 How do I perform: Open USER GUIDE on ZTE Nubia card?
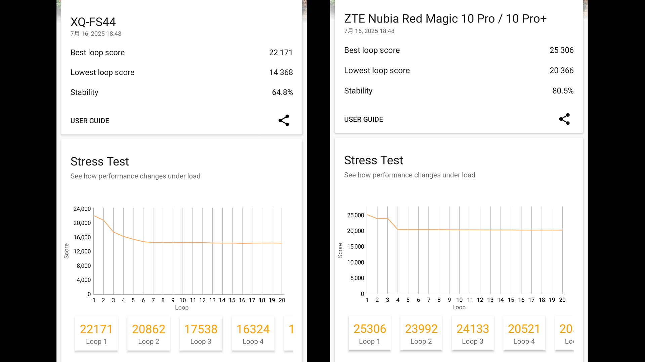(x=363, y=119)
